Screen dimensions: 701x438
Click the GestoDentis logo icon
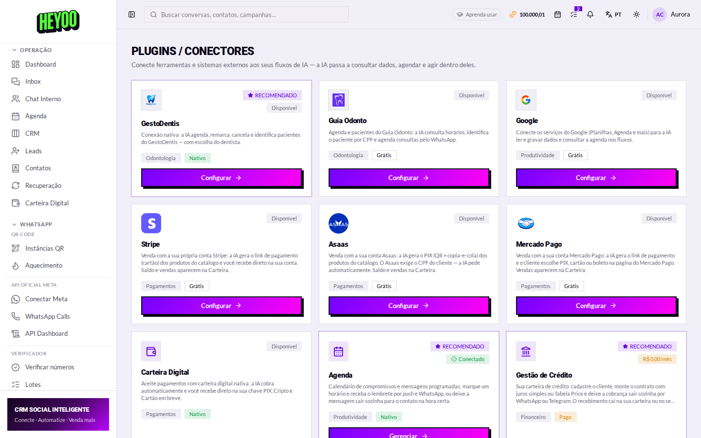151,100
